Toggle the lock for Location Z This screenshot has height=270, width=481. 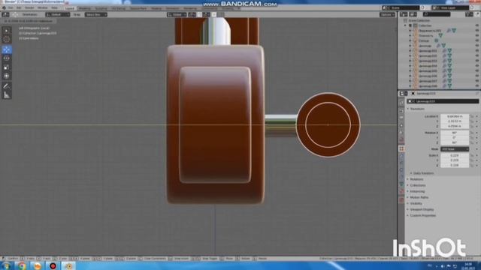click(x=473, y=126)
